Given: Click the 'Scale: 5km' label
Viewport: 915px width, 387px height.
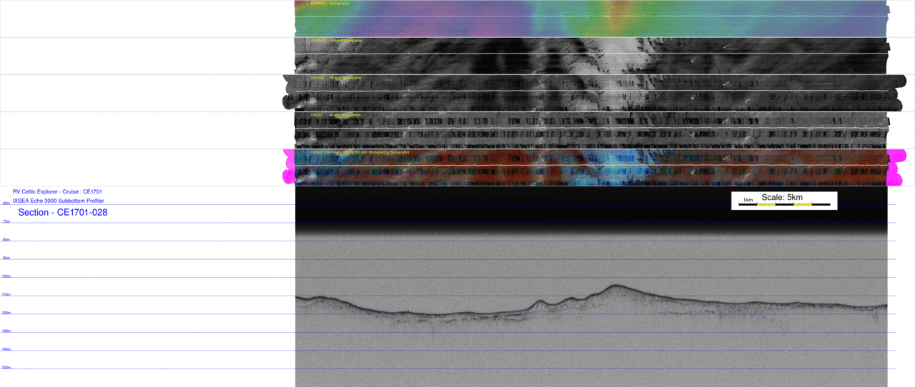Looking at the screenshot, I should click(x=781, y=197).
